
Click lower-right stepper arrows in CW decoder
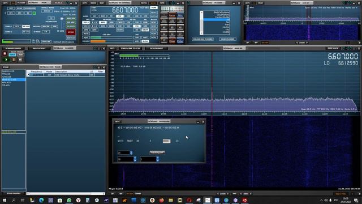pyautogui.click(x=157, y=159)
